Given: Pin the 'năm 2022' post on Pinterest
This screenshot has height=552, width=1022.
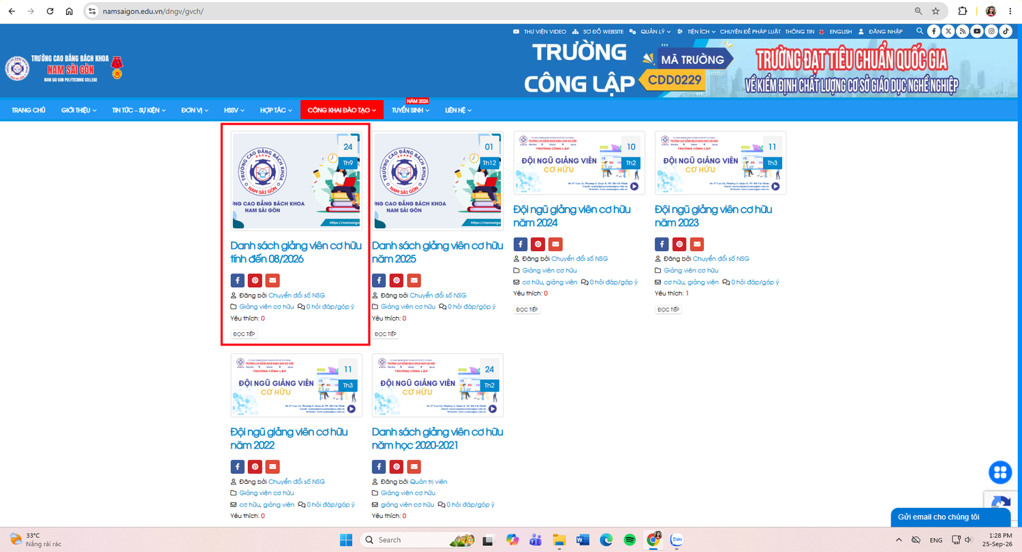Looking at the screenshot, I should pos(255,466).
